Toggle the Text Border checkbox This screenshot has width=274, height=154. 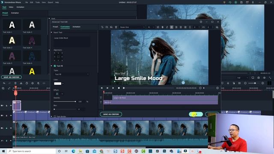(55, 116)
